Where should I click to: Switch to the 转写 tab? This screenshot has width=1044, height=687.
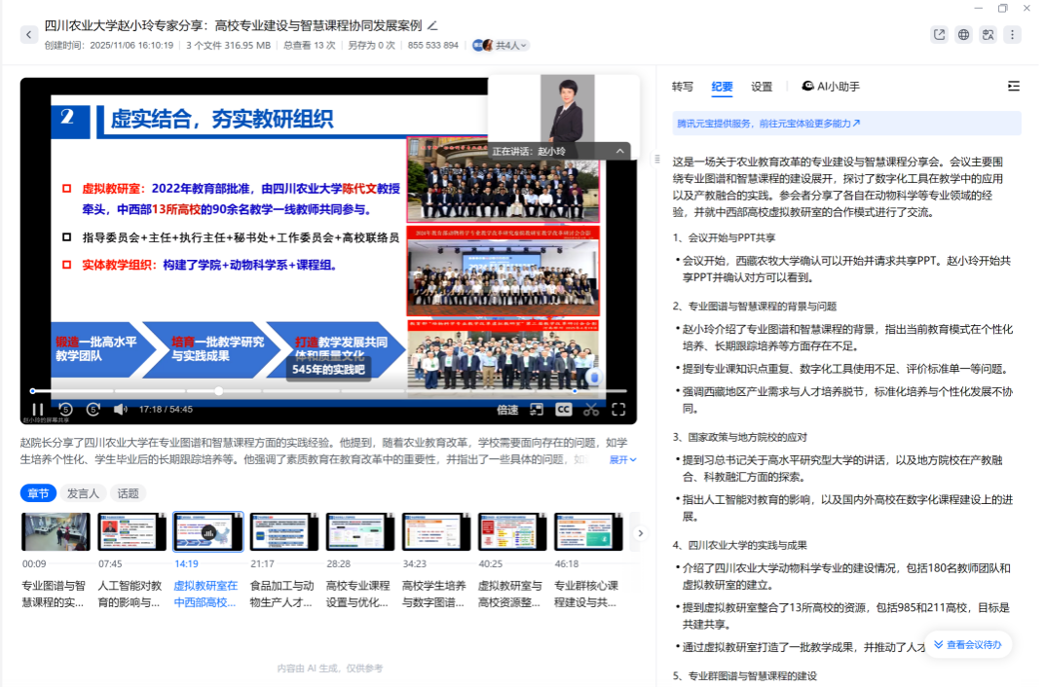pyautogui.click(x=683, y=87)
